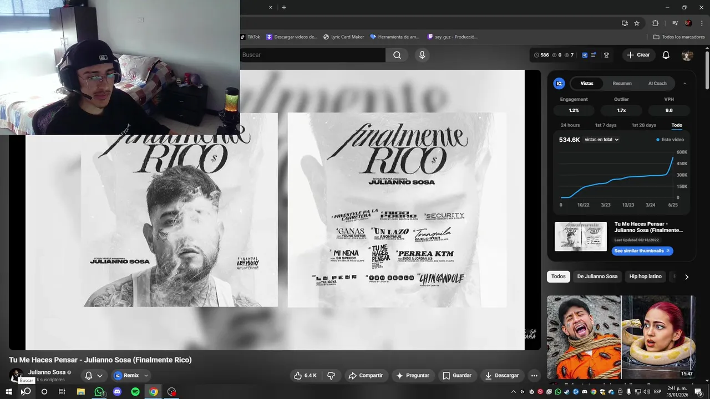710x399 pixels.
Task: Dislike the video with thumbs down
Action: coord(331,375)
